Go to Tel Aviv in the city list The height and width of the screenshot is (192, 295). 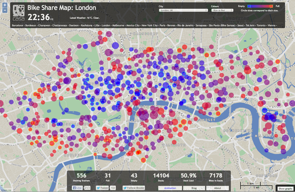pos(250,25)
